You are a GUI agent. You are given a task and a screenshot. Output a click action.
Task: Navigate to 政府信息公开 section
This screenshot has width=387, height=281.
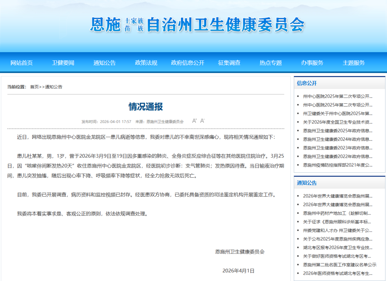188,63
